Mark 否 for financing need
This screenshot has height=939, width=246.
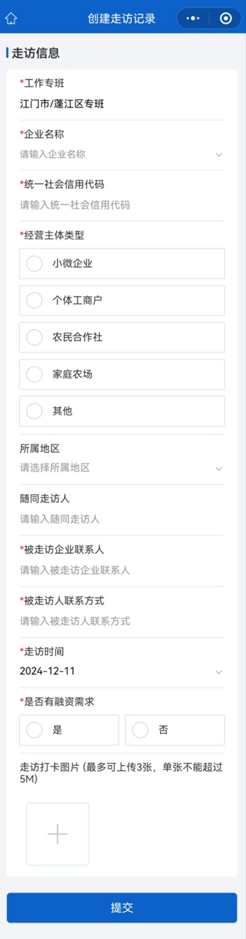(x=175, y=730)
